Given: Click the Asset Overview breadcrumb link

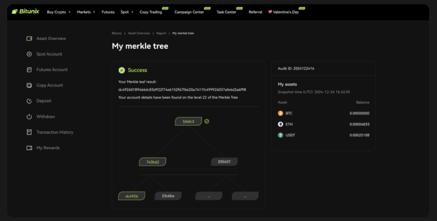Looking at the screenshot, I should (x=139, y=33).
